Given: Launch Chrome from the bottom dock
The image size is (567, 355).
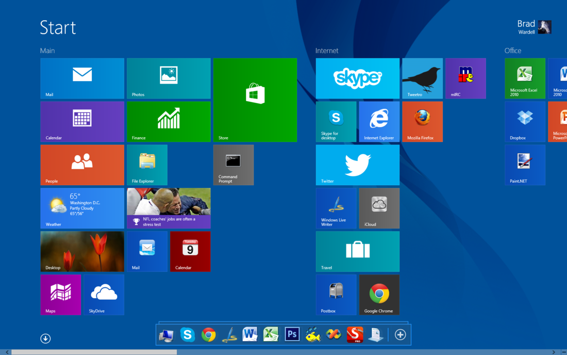Looking at the screenshot, I should click(x=208, y=335).
